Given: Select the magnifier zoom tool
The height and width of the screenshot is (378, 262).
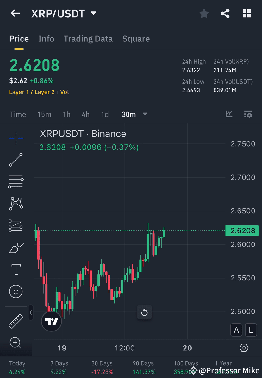Looking at the screenshot, I should point(16,343).
